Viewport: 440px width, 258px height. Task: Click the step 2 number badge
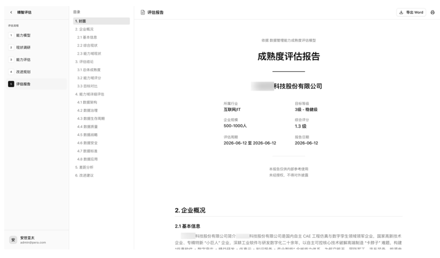tap(11, 47)
